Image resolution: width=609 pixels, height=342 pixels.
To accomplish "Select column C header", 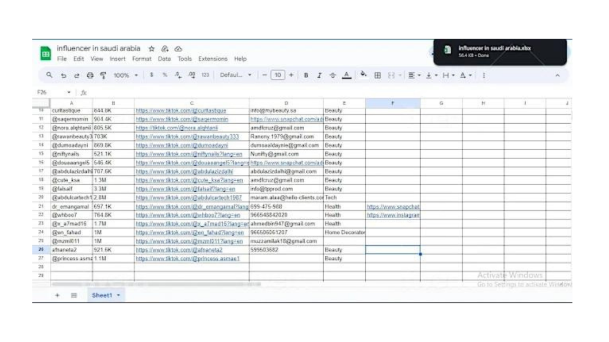I will coord(192,103).
